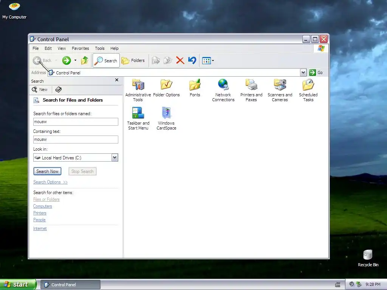Screen dimensions: 387x290
Task: Click the search companion magnifier icon
Action: click(36, 100)
